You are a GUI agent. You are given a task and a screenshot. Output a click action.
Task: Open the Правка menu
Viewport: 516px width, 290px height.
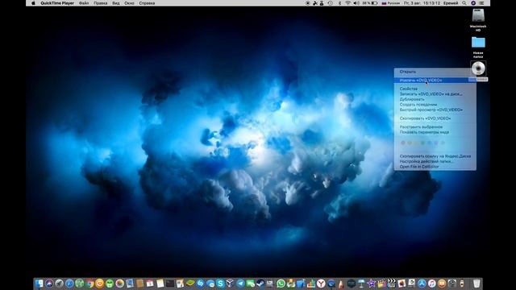(x=100, y=3)
